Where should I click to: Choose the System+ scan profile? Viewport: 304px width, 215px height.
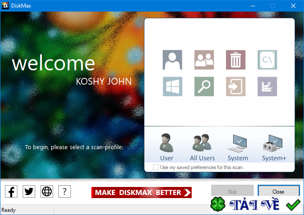274,147
